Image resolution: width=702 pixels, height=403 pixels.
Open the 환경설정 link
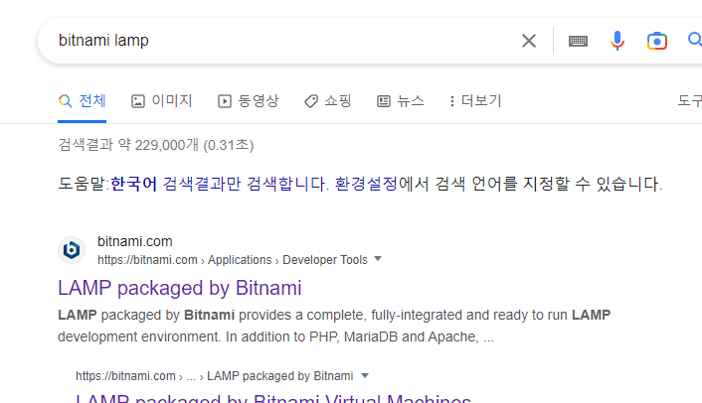pyautogui.click(x=366, y=184)
